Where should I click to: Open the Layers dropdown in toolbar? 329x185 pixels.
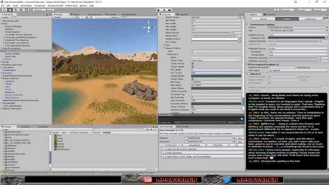click(x=304, y=10)
